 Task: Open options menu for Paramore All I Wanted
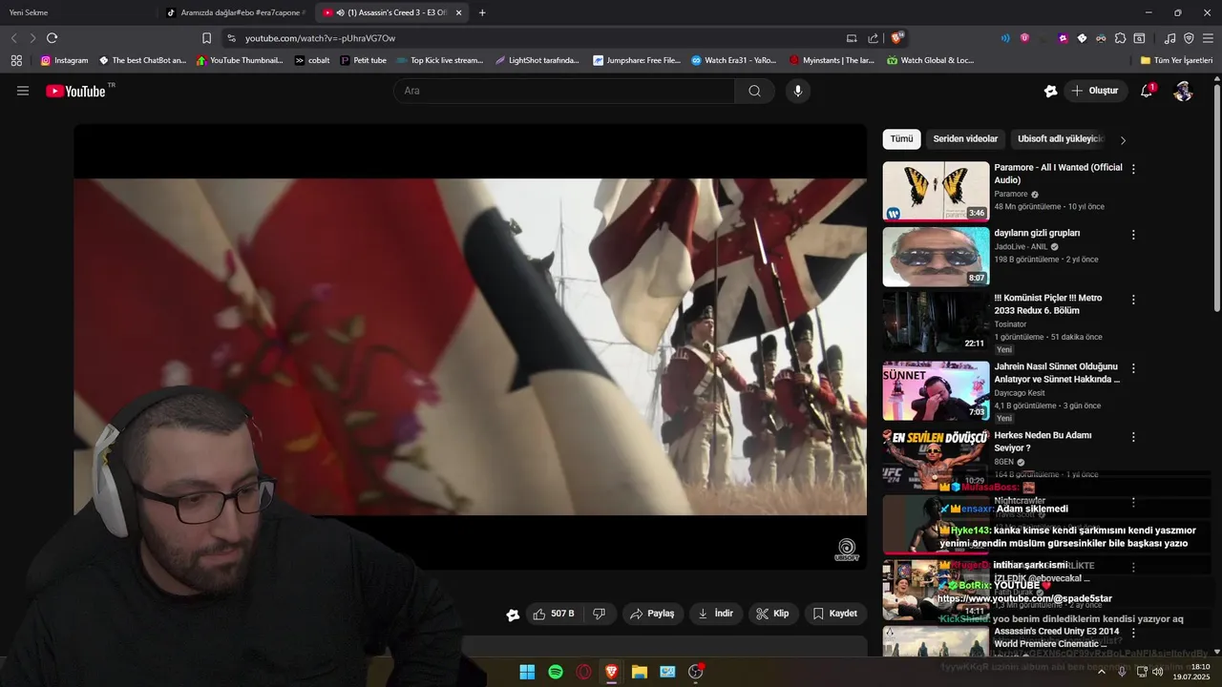(x=1133, y=169)
